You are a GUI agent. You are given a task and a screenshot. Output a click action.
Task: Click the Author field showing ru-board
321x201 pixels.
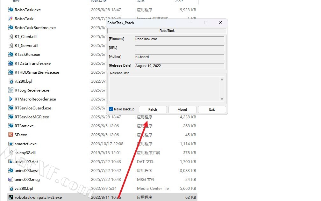(x=180, y=57)
